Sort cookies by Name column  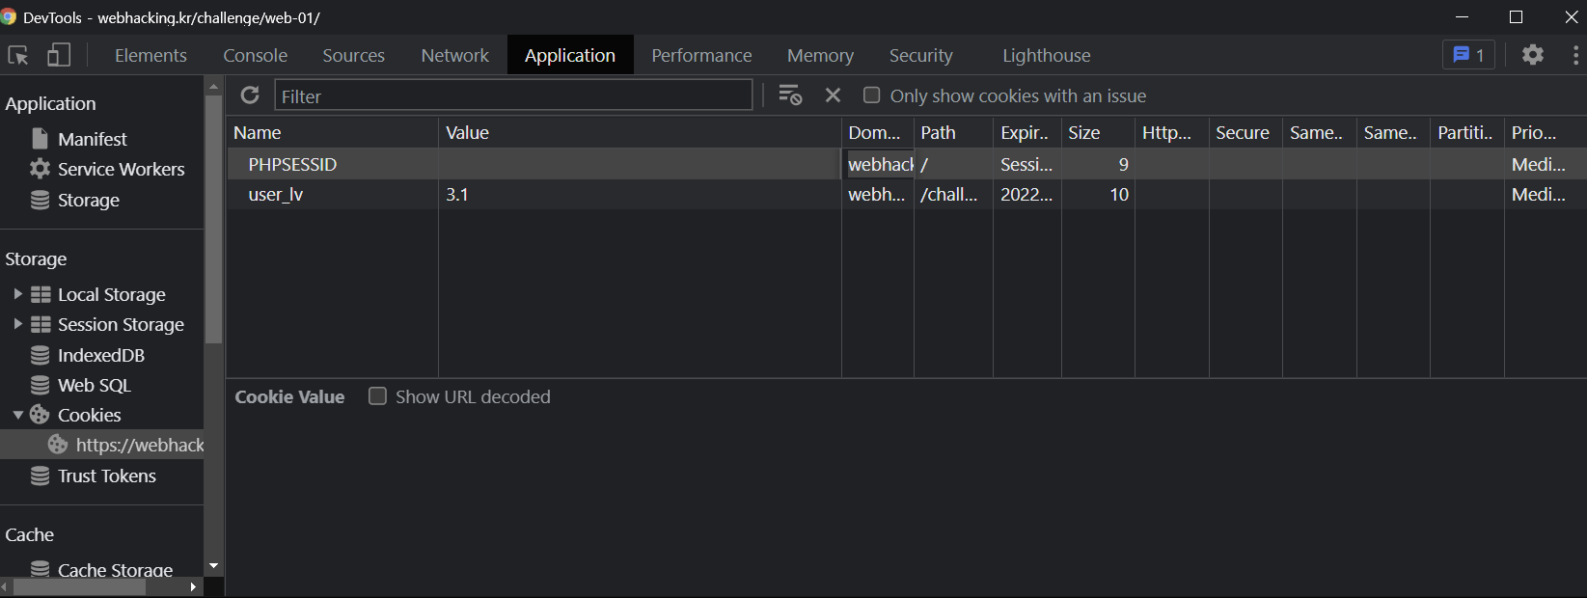[x=333, y=132]
